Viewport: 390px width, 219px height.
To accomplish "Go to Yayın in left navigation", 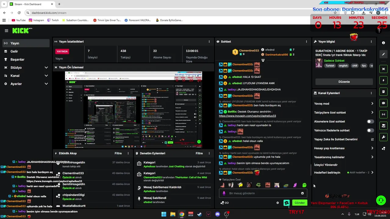I will (x=26, y=43).
